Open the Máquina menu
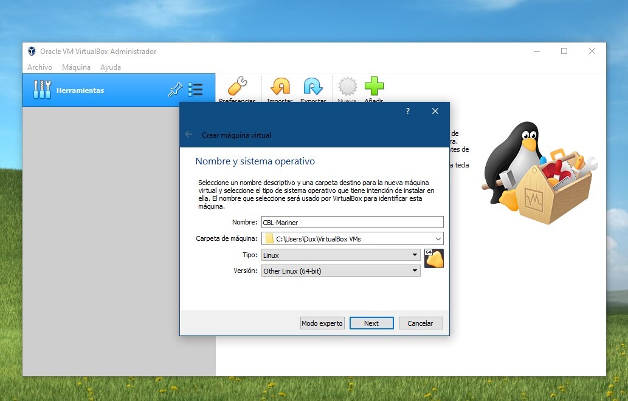Image resolution: width=628 pixels, height=401 pixels. (x=76, y=67)
